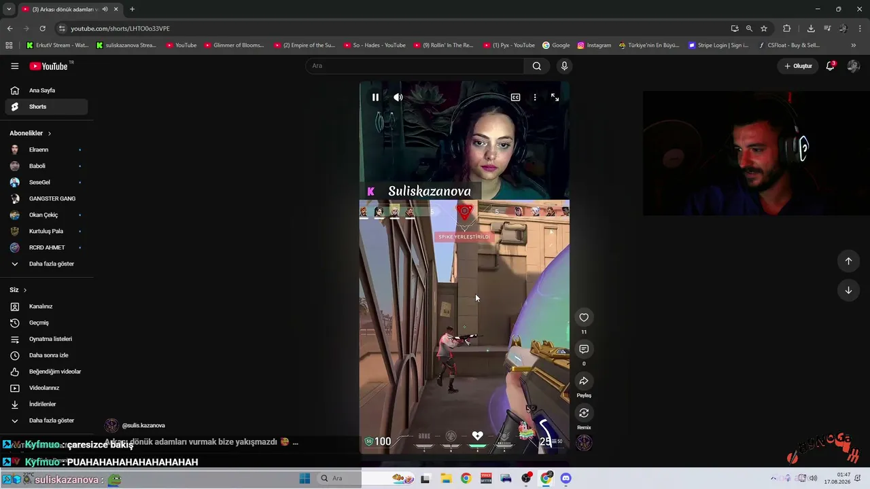Open the Oluştur create menu

click(x=798, y=66)
